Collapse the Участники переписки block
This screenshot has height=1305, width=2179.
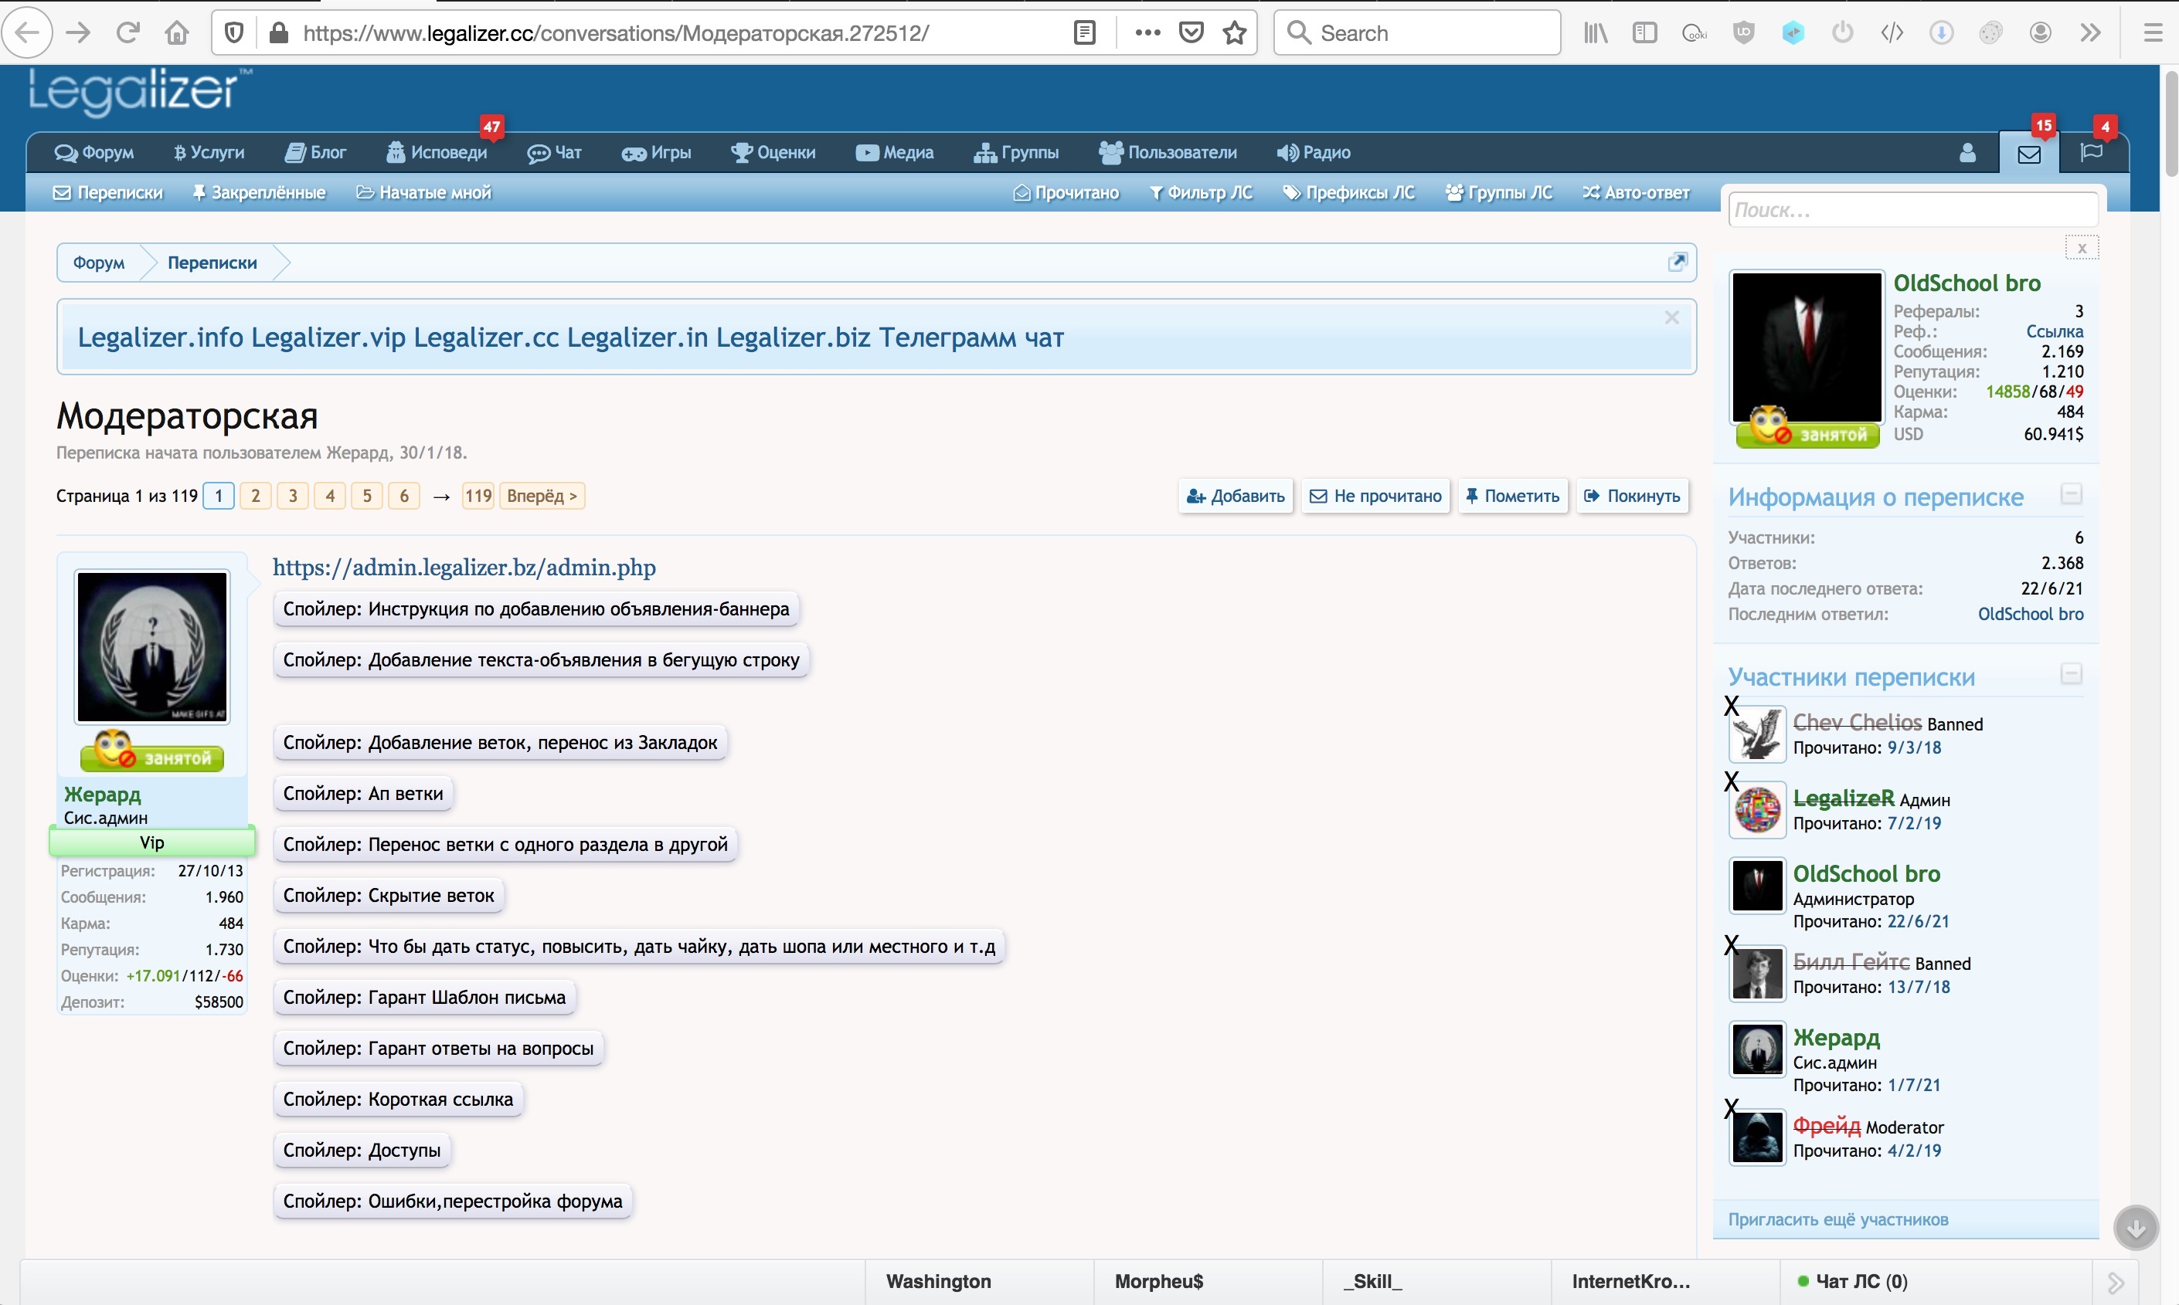tap(2071, 674)
